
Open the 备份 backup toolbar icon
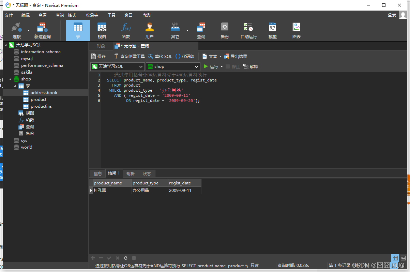coord(225,30)
